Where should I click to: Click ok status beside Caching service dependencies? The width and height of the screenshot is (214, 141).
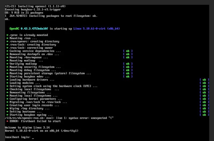coord(128,51)
